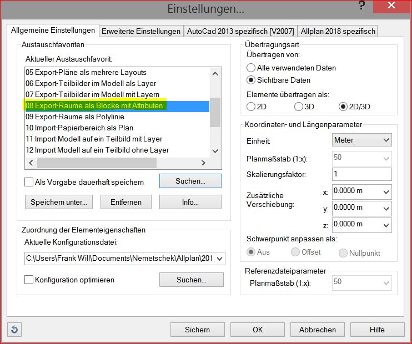Click the help question mark in title bar

click(x=361, y=7)
